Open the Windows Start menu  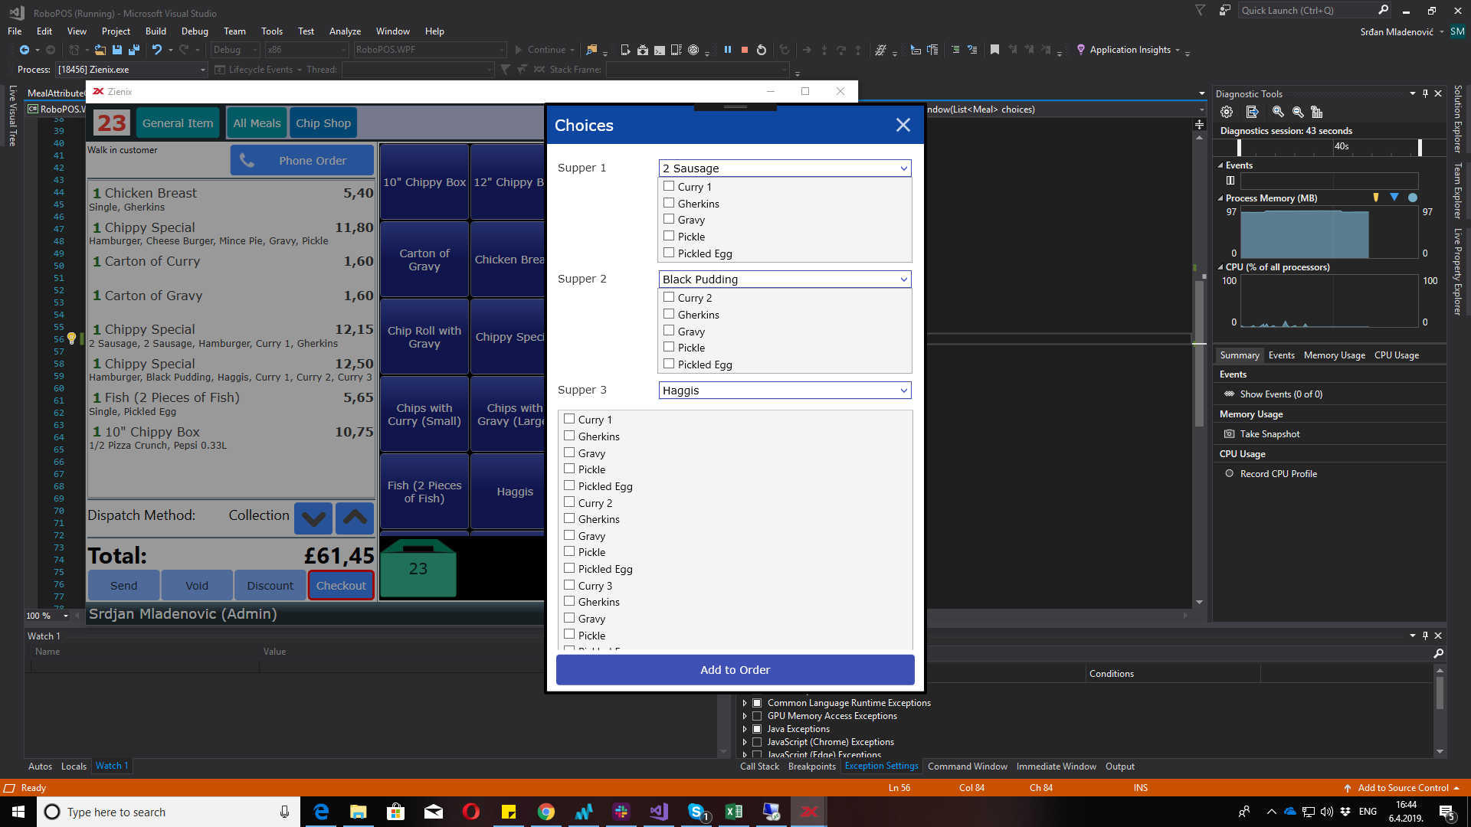click(x=18, y=812)
